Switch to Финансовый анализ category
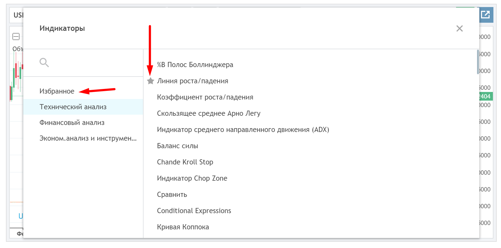The width and height of the screenshot is (501, 248). tap(72, 123)
